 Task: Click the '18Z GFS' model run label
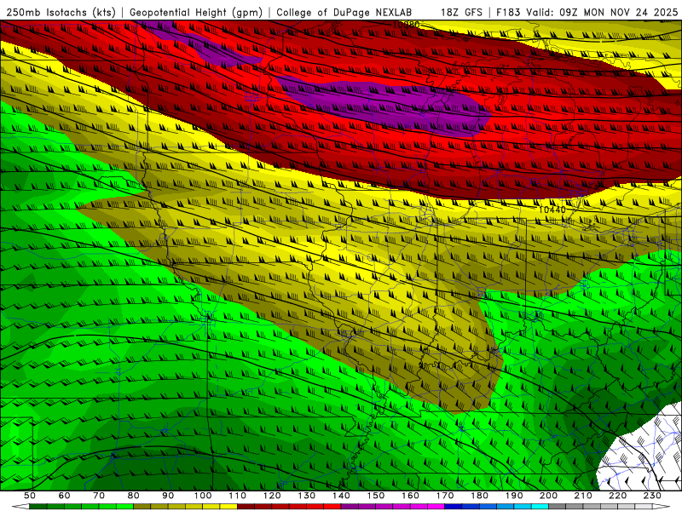461,13
